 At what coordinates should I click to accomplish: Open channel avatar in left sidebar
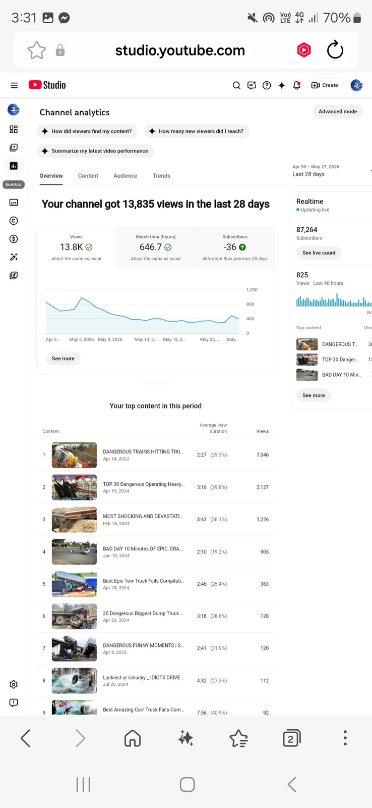pyautogui.click(x=14, y=109)
